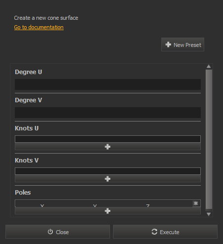Add a new row to Poles
This screenshot has height=244, width=223.
click(108, 210)
